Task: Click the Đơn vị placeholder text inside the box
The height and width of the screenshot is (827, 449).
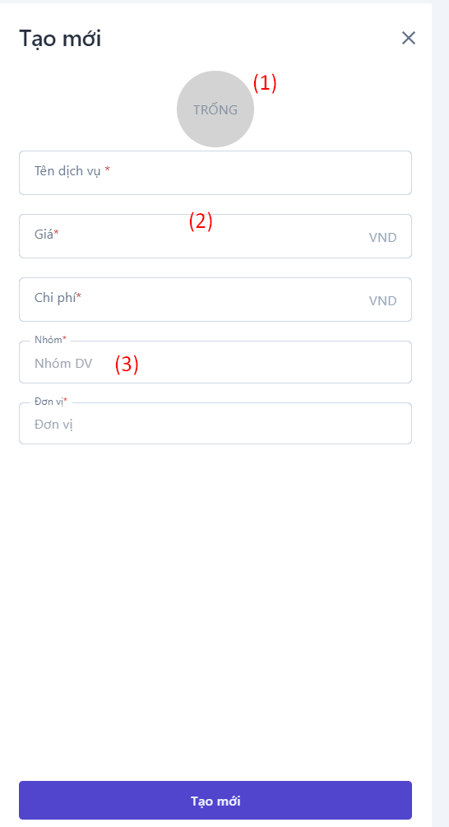Action: click(53, 425)
